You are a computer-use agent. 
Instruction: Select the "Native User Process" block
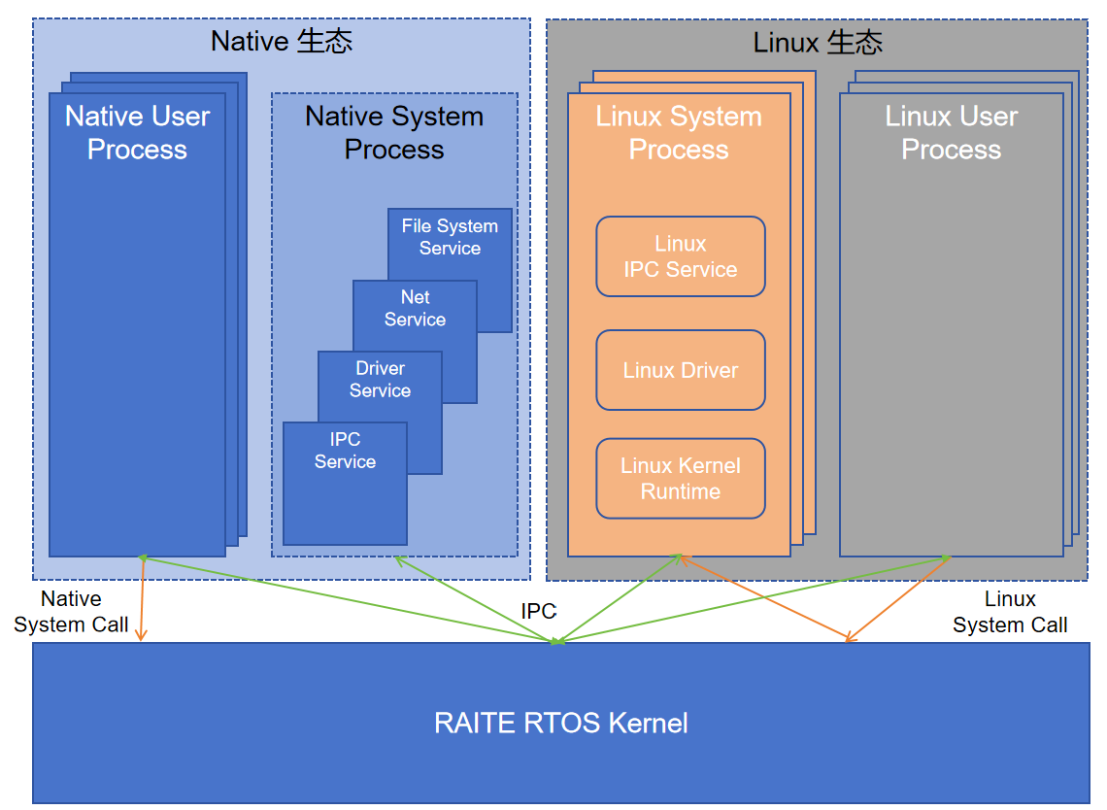click(x=138, y=324)
